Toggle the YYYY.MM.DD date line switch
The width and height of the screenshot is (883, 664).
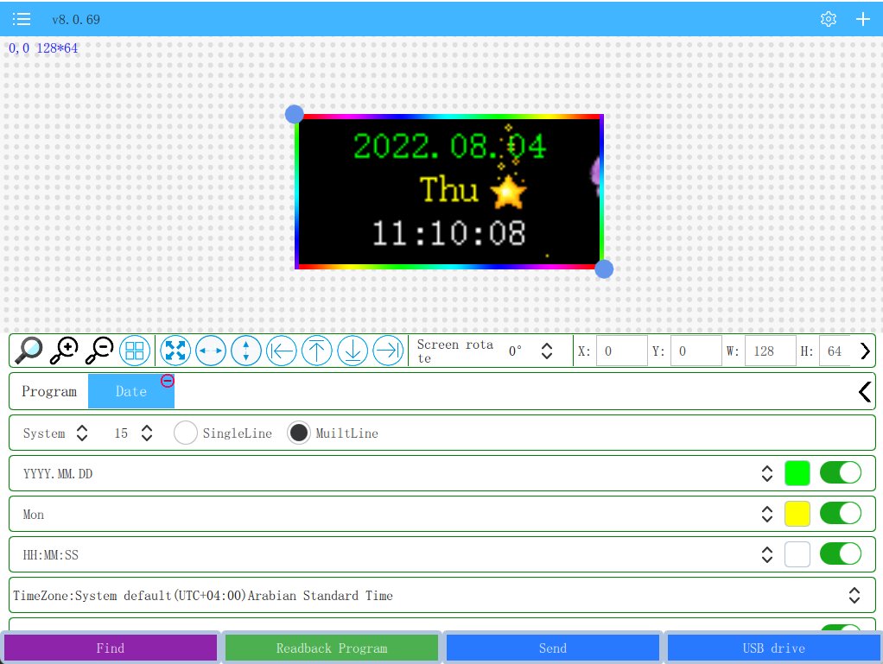840,472
